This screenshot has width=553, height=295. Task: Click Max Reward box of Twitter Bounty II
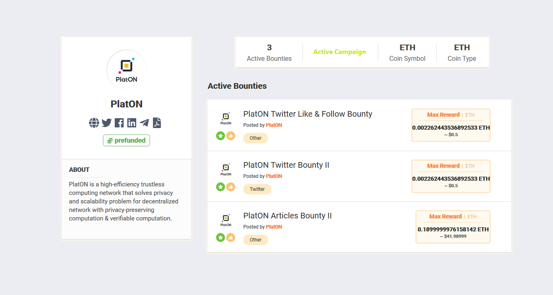(451, 176)
